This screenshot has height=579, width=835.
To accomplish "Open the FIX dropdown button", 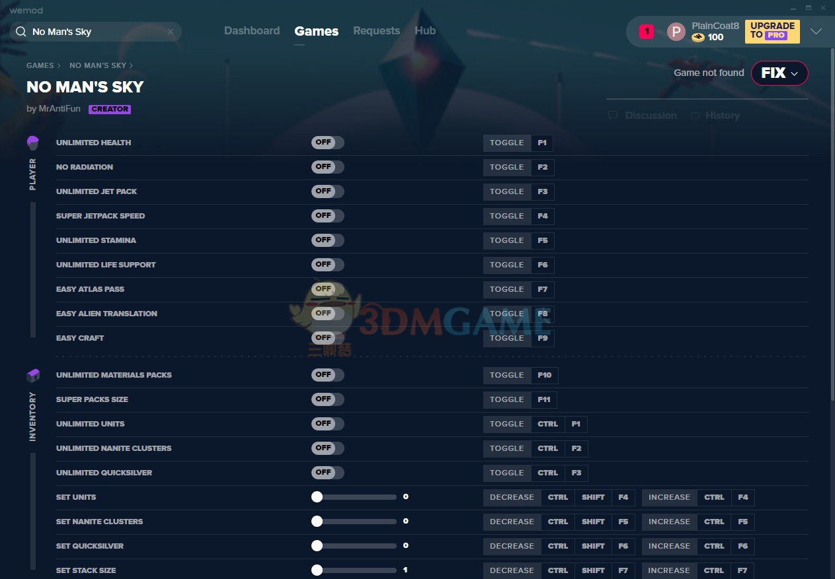I will [779, 73].
